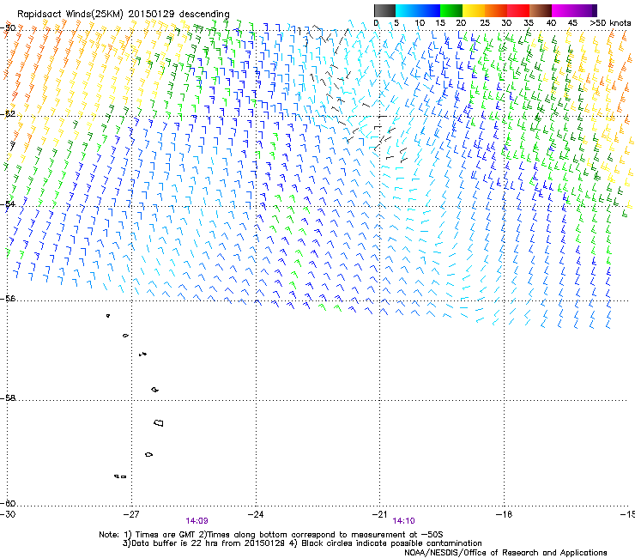
Task: Pick the green 15-20 knots legend swatch
Action: click(x=451, y=10)
